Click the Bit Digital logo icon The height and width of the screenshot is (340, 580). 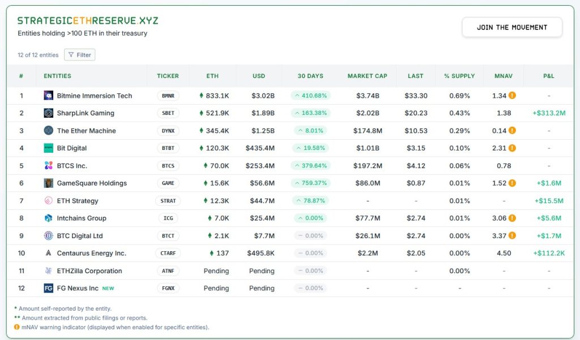tap(49, 148)
